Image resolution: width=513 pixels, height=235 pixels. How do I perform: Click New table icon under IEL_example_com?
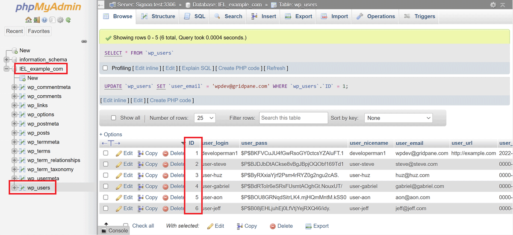point(22,78)
